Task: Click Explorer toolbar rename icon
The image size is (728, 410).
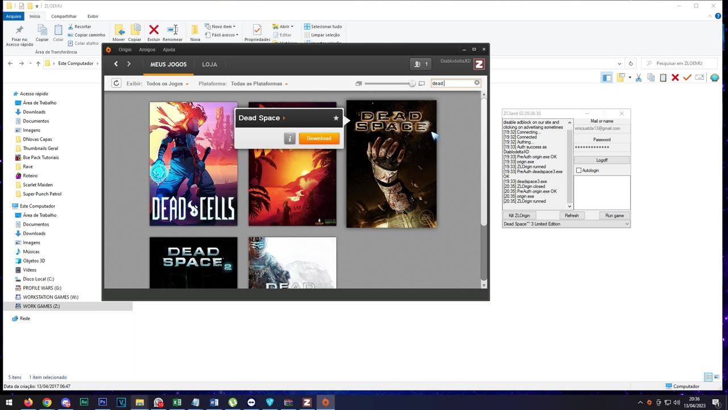Action: click(x=700, y=77)
